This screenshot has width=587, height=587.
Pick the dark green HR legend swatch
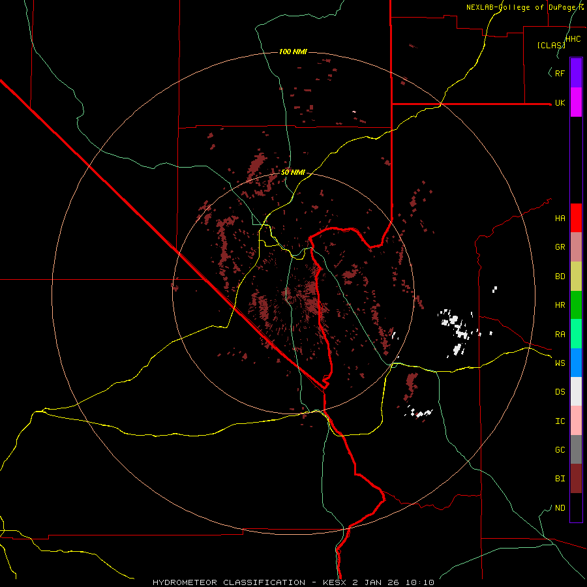coord(576,305)
